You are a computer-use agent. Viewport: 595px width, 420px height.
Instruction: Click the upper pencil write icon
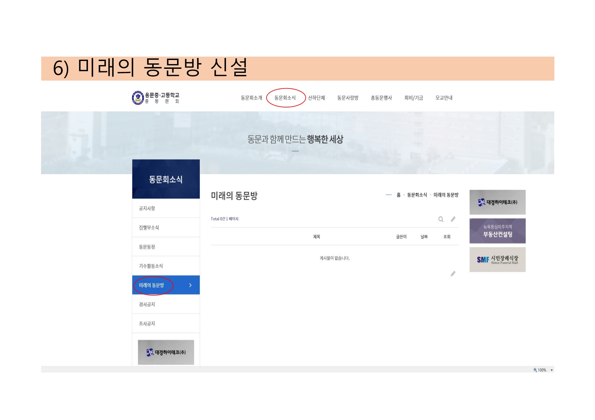[453, 219]
